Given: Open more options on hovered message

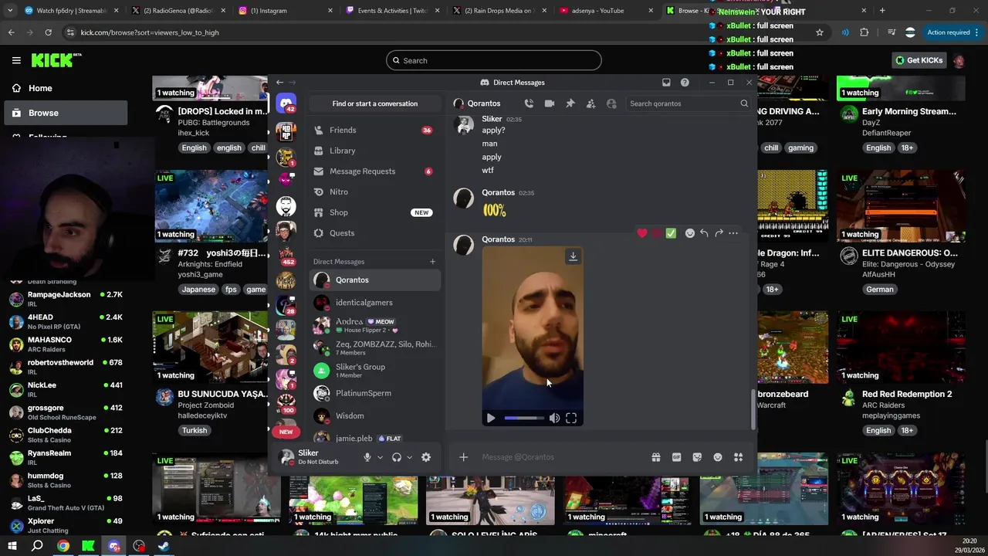Looking at the screenshot, I should point(733,233).
